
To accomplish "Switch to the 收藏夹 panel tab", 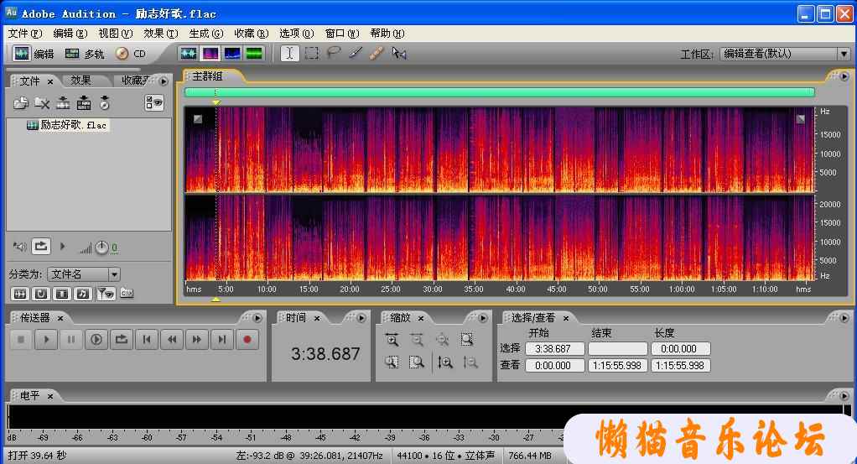I will [x=135, y=81].
